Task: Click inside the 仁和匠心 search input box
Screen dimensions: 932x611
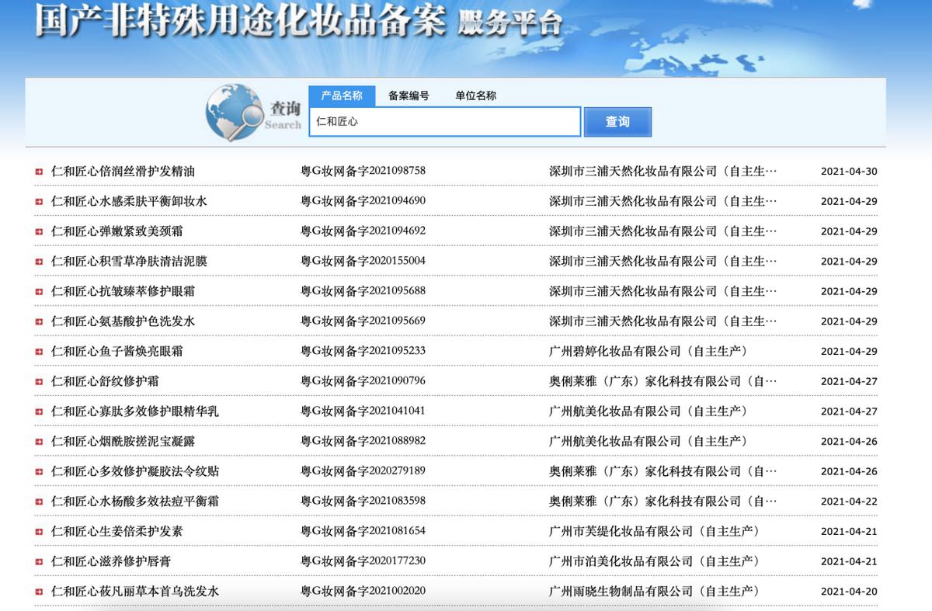Action: click(x=444, y=121)
